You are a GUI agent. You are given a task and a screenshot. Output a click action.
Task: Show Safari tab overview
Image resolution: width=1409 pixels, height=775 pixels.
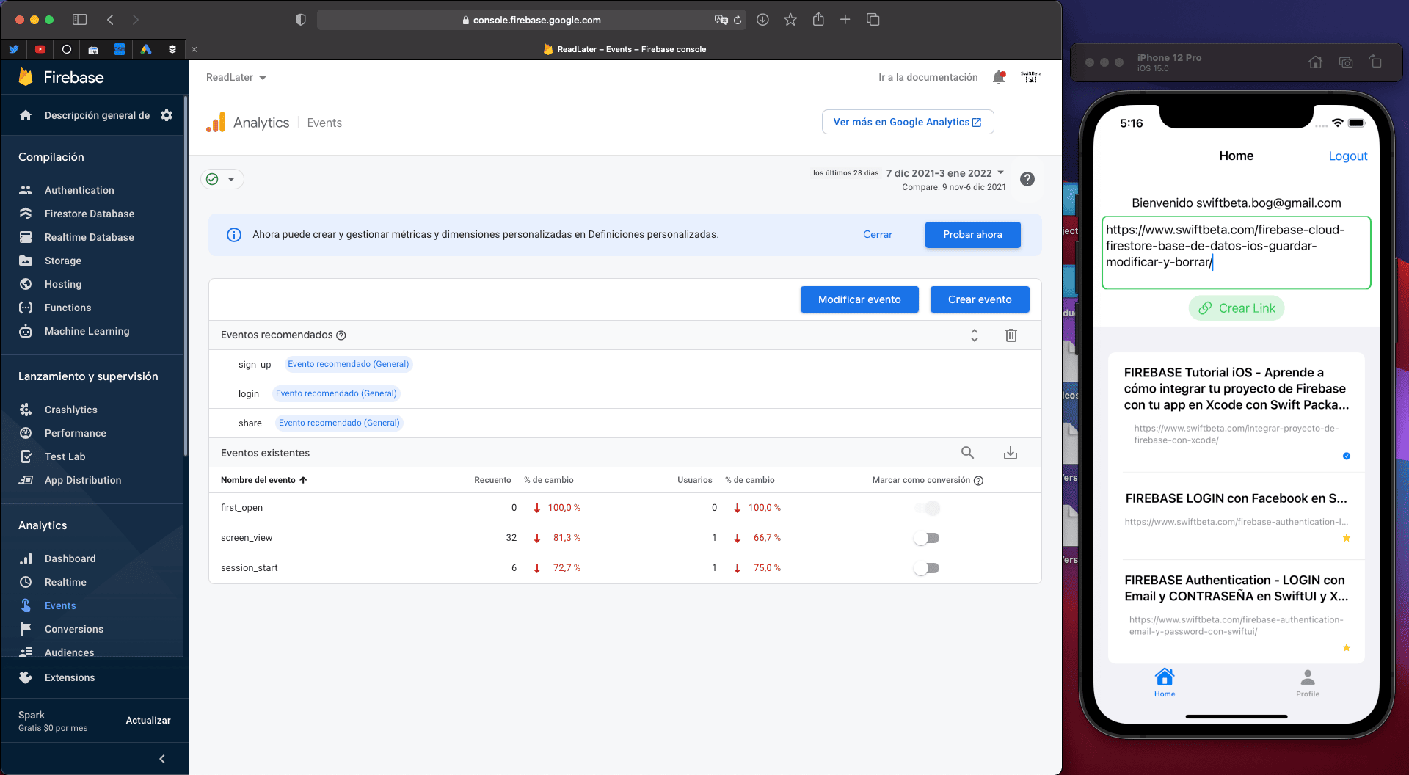pos(873,20)
